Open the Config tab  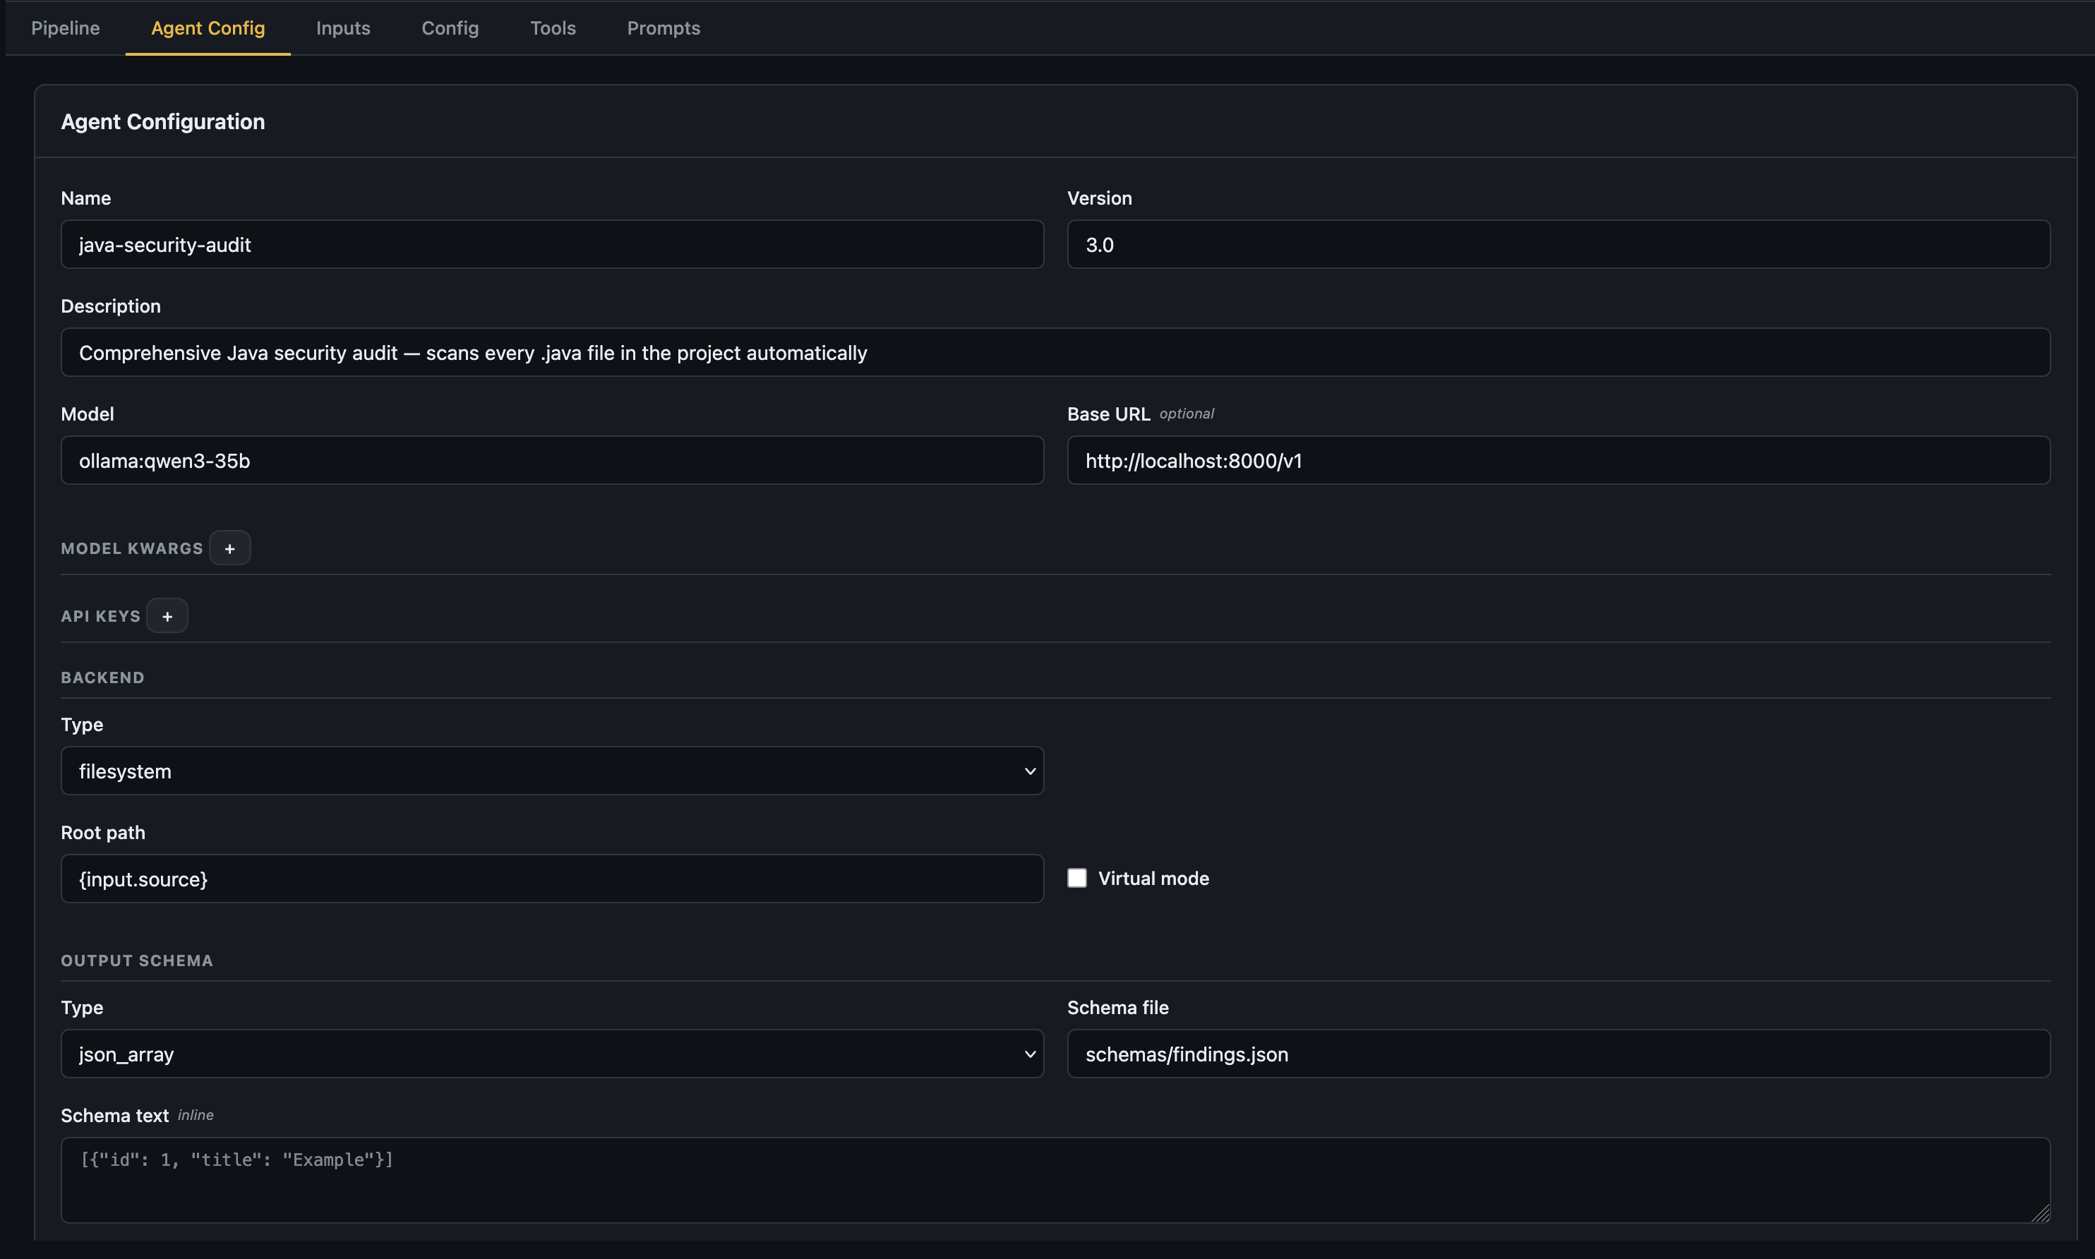(x=450, y=27)
